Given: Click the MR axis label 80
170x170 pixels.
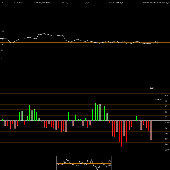Looking at the screenshot, I should click(x=166, y=101).
